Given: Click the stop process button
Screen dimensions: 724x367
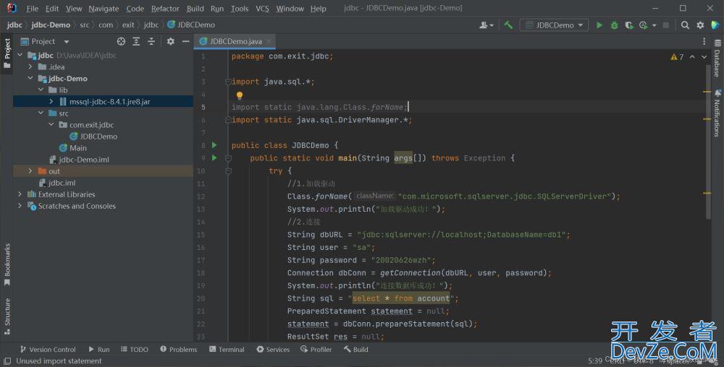Looking at the screenshot, I should click(x=666, y=25).
